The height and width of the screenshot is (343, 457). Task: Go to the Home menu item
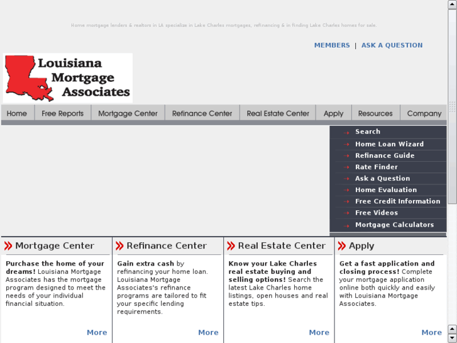(17, 113)
